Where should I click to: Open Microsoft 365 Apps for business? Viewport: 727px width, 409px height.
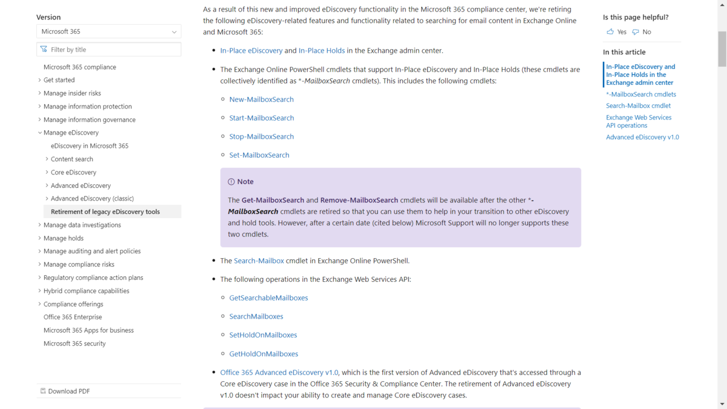88,330
